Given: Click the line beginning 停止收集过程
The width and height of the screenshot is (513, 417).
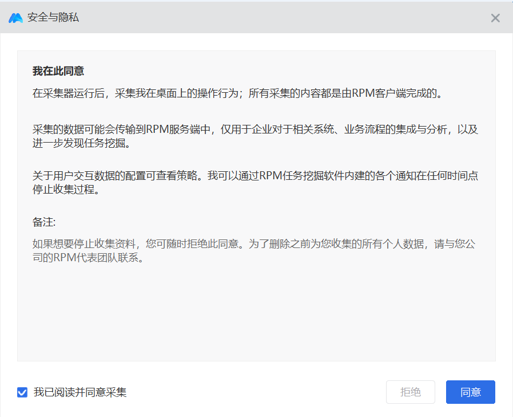Looking at the screenshot, I should 66,190.
